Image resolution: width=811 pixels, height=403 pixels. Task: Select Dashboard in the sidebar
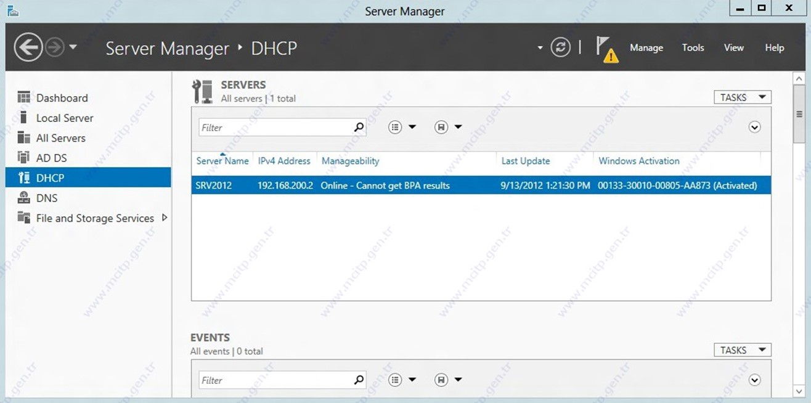coord(62,98)
